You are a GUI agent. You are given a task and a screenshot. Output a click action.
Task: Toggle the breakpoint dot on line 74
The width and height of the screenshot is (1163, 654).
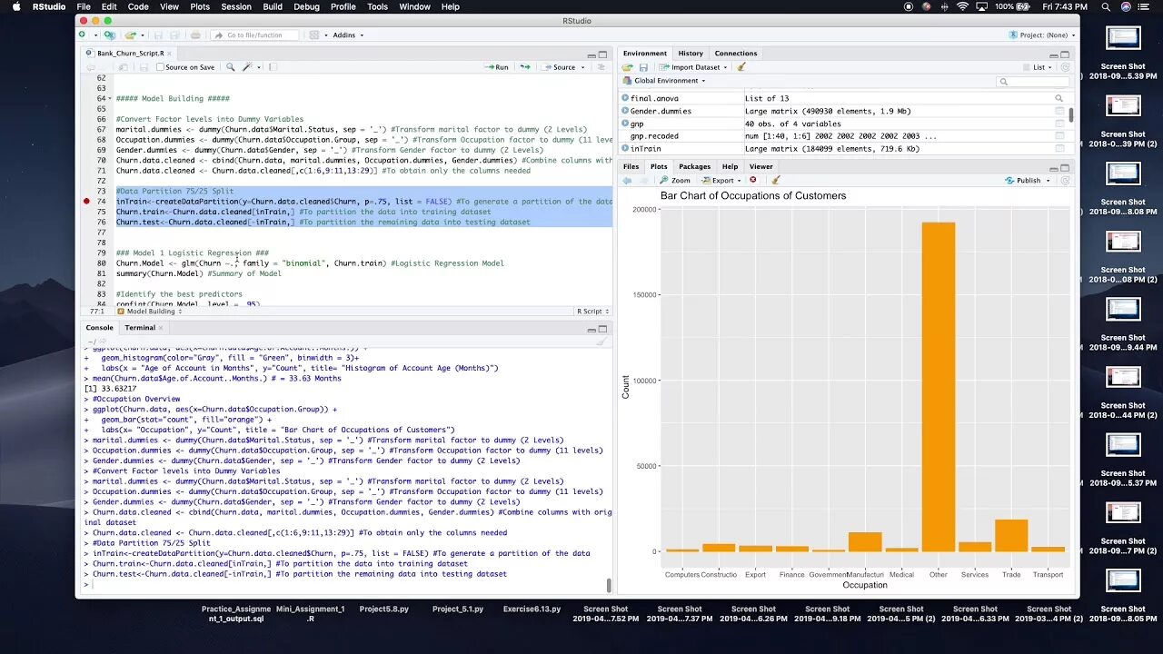[86, 202]
